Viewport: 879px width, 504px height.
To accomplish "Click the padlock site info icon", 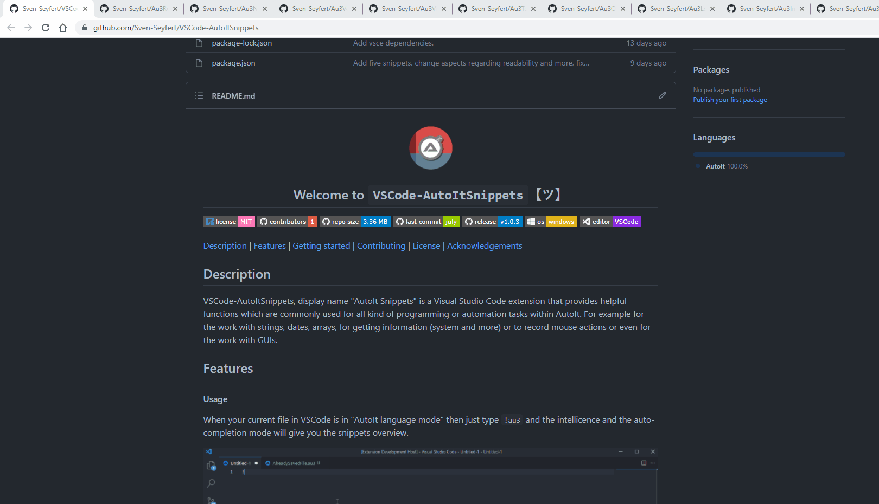I will click(84, 28).
